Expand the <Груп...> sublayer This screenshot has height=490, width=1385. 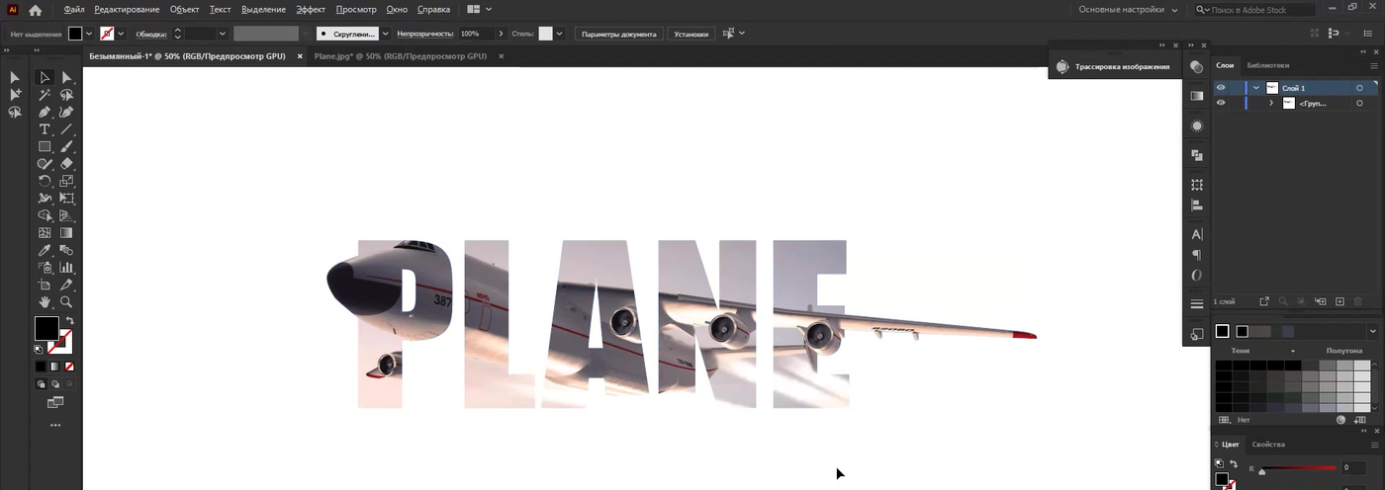pos(1271,103)
